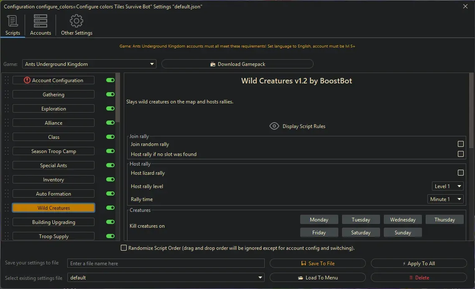Image resolution: width=475 pixels, height=289 pixels.
Task: Click the eye icon beside Display Script Rules
Action: point(274,126)
